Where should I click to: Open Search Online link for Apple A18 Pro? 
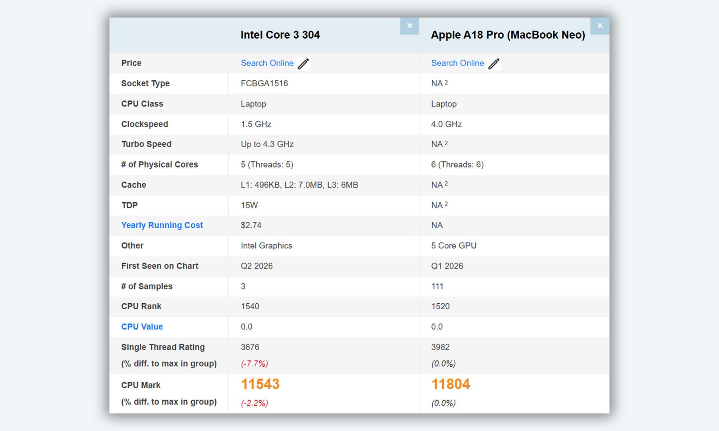pyautogui.click(x=457, y=63)
